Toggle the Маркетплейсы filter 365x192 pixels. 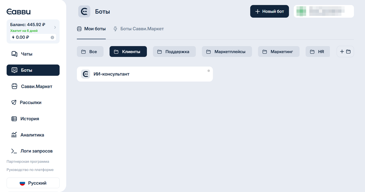tap(227, 51)
